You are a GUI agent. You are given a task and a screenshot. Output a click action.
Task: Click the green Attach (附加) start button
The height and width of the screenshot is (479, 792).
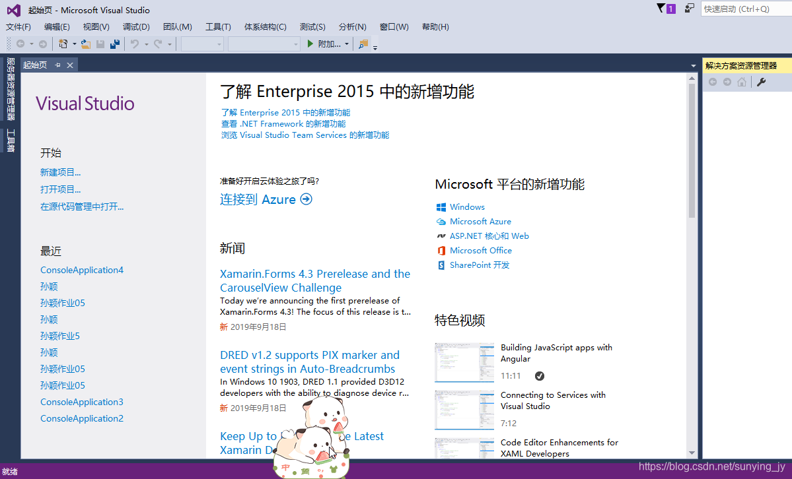324,44
